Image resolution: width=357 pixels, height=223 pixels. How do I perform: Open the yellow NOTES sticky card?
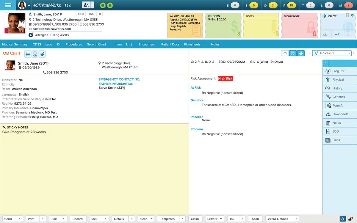click(x=261, y=25)
